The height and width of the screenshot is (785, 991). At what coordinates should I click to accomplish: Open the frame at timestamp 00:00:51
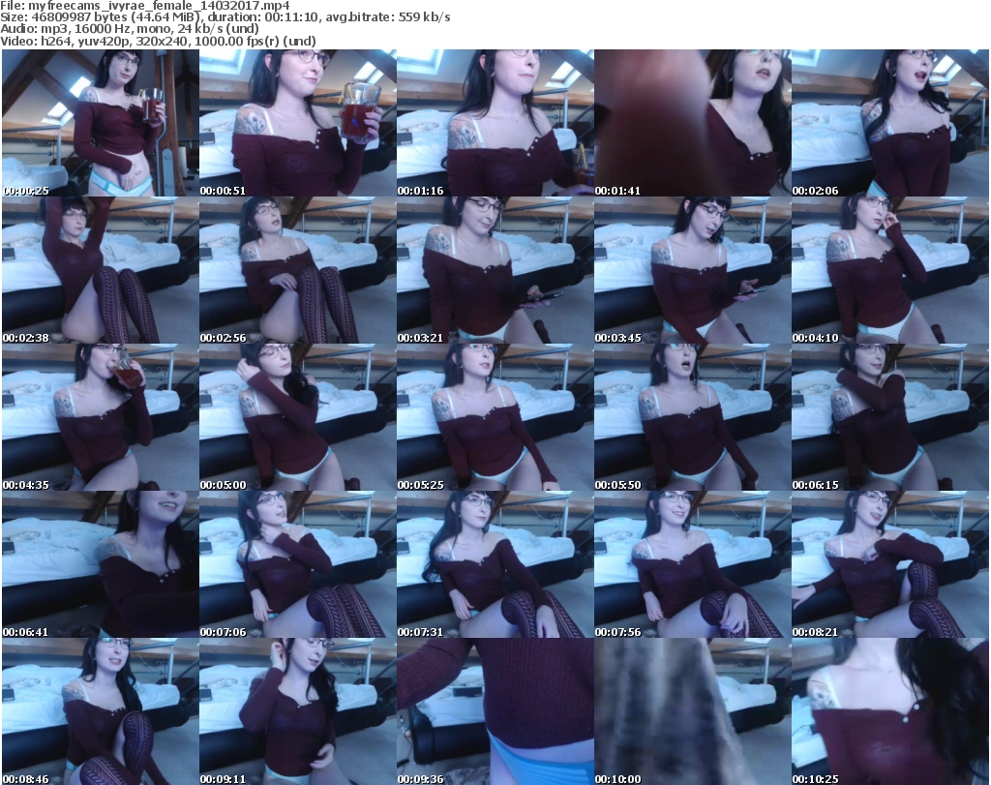pyautogui.click(x=298, y=123)
